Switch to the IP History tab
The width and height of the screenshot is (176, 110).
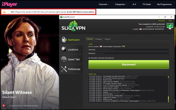click(x=99, y=39)
